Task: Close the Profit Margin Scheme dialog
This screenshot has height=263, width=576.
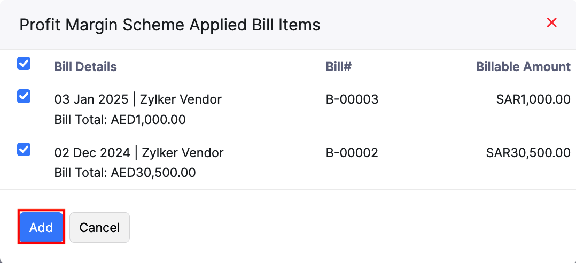Action: [x=552, y=22]
